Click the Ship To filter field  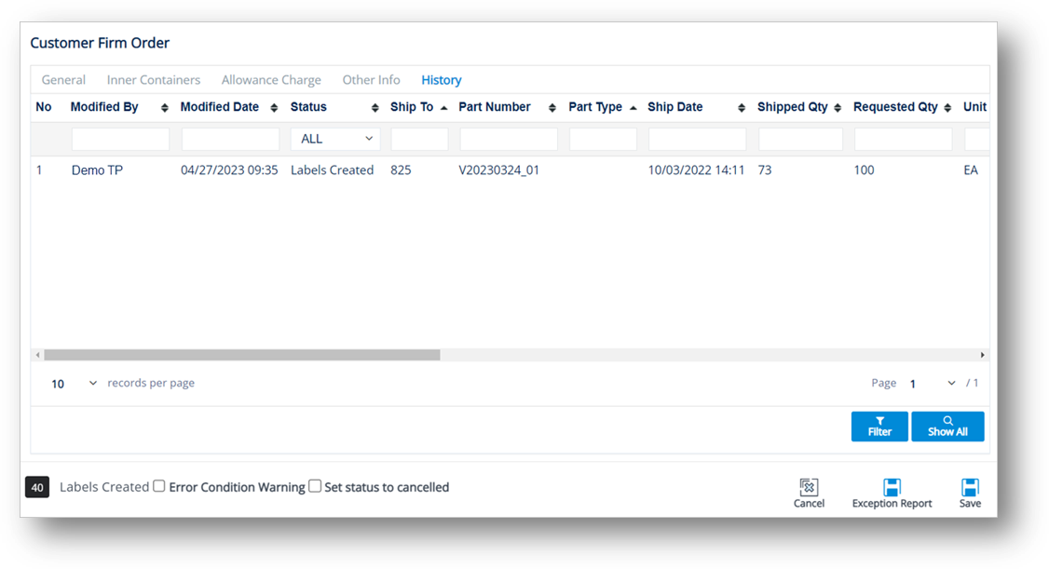pyautogui.click(x=419, y=139)
